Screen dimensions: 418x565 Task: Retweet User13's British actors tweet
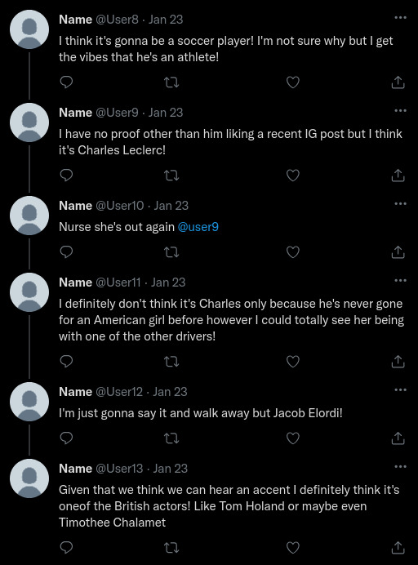171,548
